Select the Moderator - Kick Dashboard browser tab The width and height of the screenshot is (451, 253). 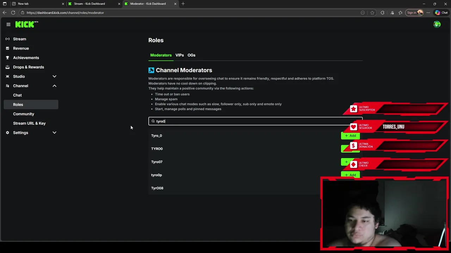[x=150, y=4]
